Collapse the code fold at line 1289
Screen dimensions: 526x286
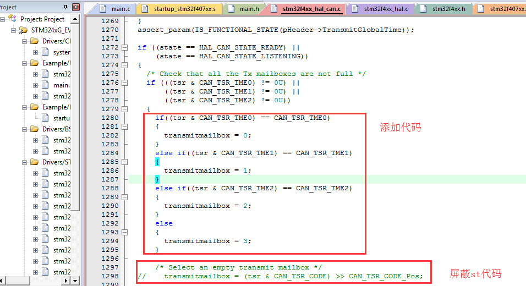(125, 197)
